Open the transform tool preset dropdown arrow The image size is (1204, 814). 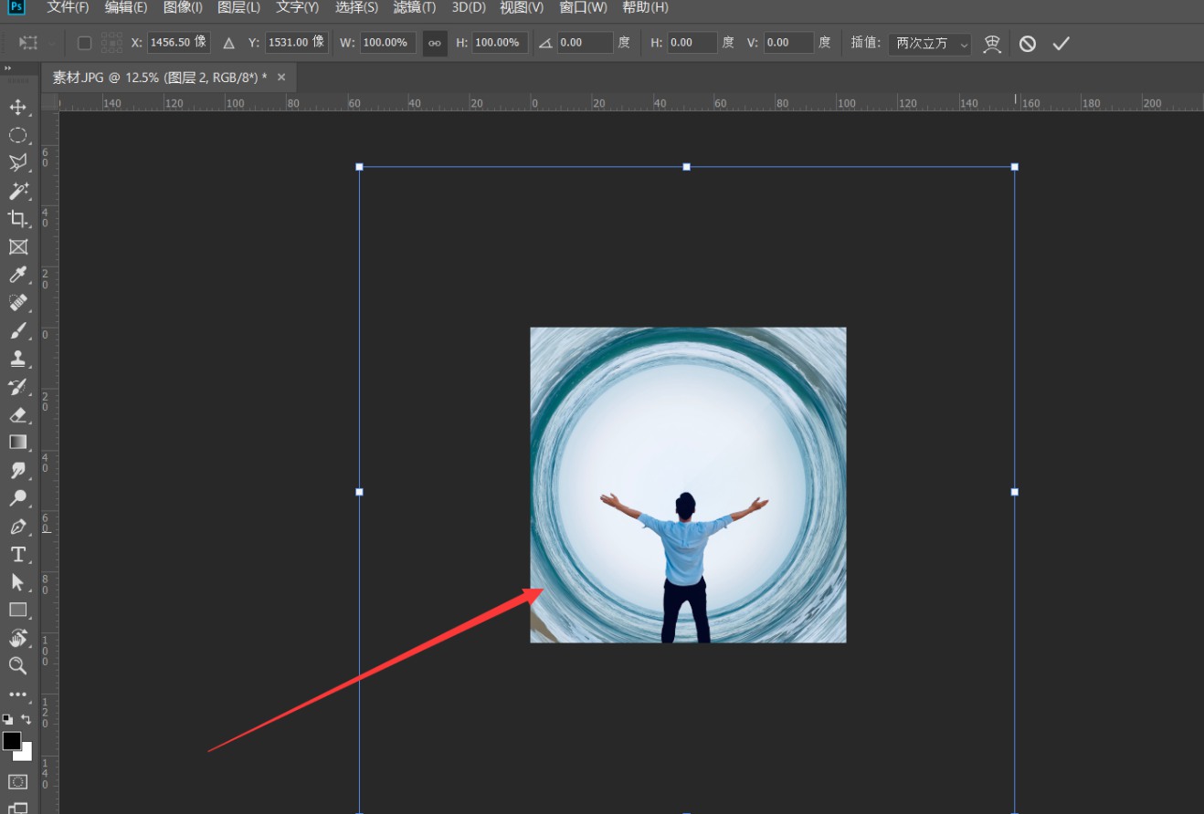click(x=51, y=43)
